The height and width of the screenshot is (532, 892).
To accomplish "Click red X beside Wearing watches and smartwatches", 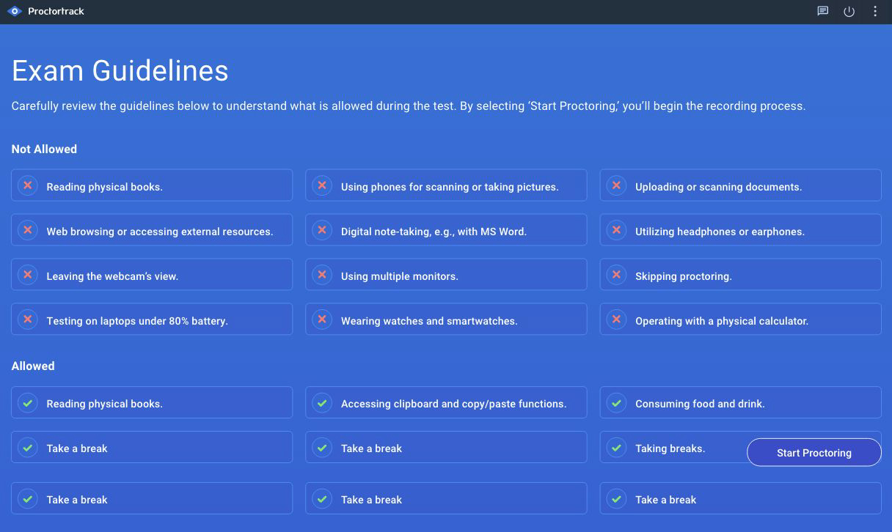I will 322,319.
